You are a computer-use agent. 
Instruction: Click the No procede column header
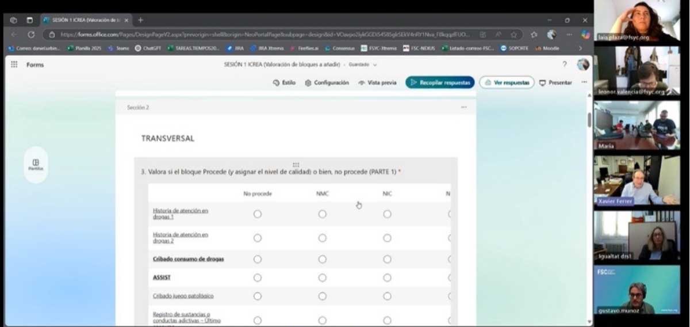tap(258, 194)
